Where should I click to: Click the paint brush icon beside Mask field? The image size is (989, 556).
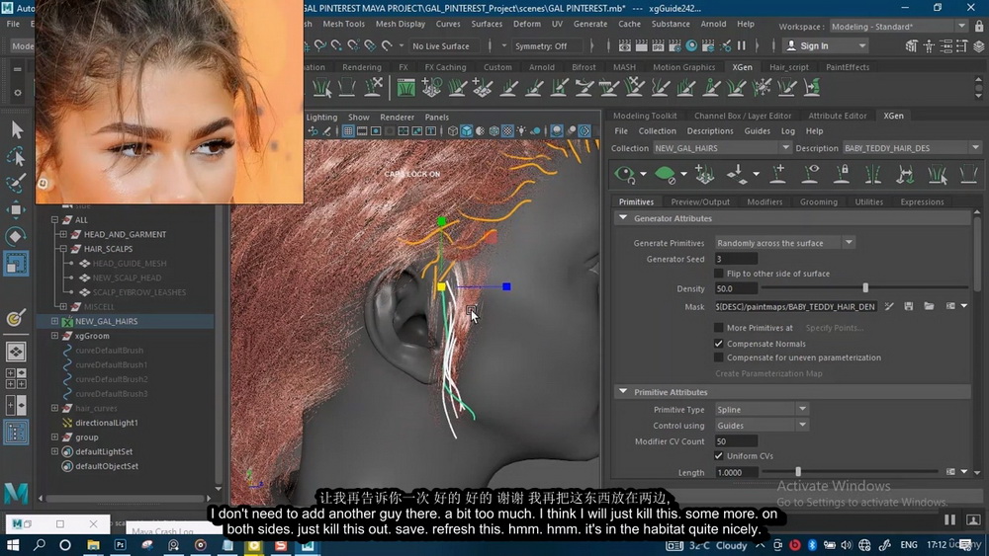(x=889, y=306)
